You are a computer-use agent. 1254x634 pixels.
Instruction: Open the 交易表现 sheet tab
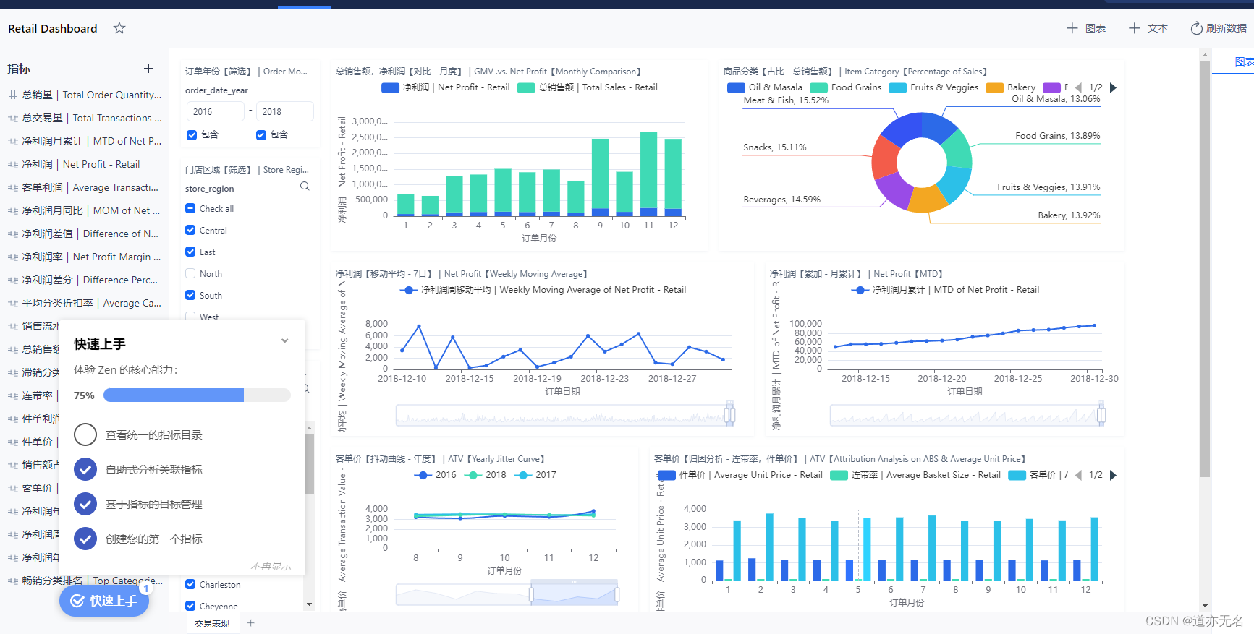tap(212, 623)
